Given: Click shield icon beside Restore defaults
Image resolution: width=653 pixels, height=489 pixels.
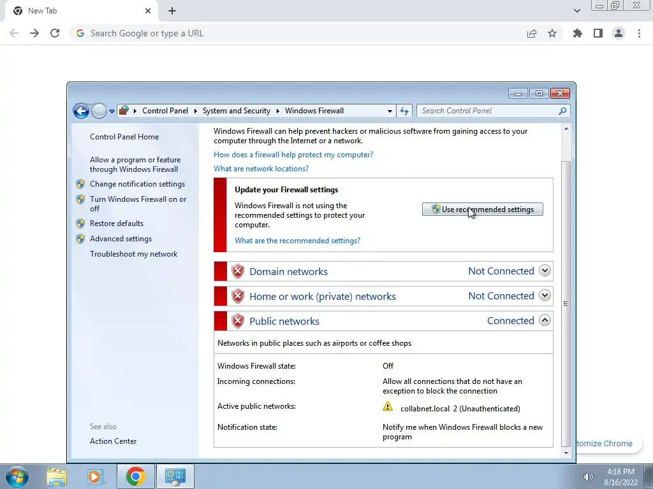Looking at the screenshot, I should click(80, 223).
